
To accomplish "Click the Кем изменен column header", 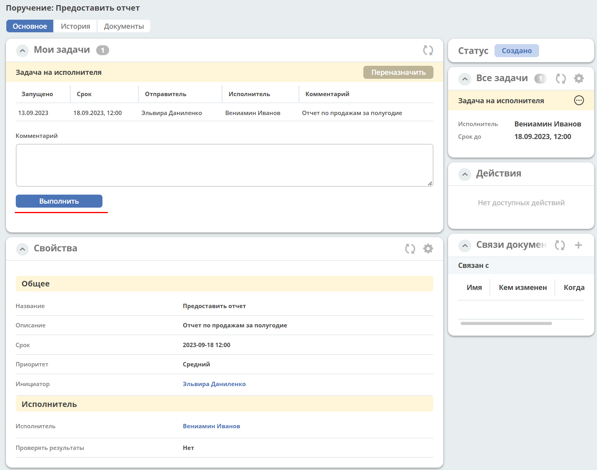I will coord(523,288).
